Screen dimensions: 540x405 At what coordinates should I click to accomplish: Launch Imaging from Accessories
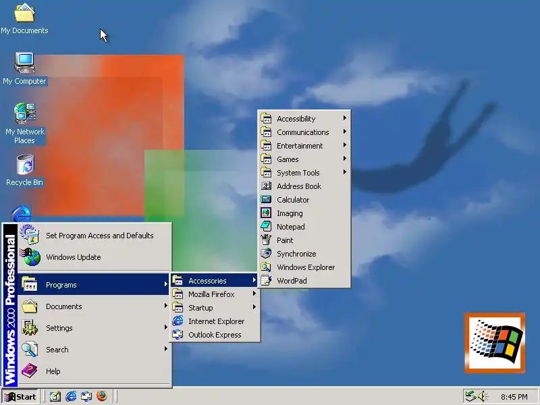tap(304, 213)
